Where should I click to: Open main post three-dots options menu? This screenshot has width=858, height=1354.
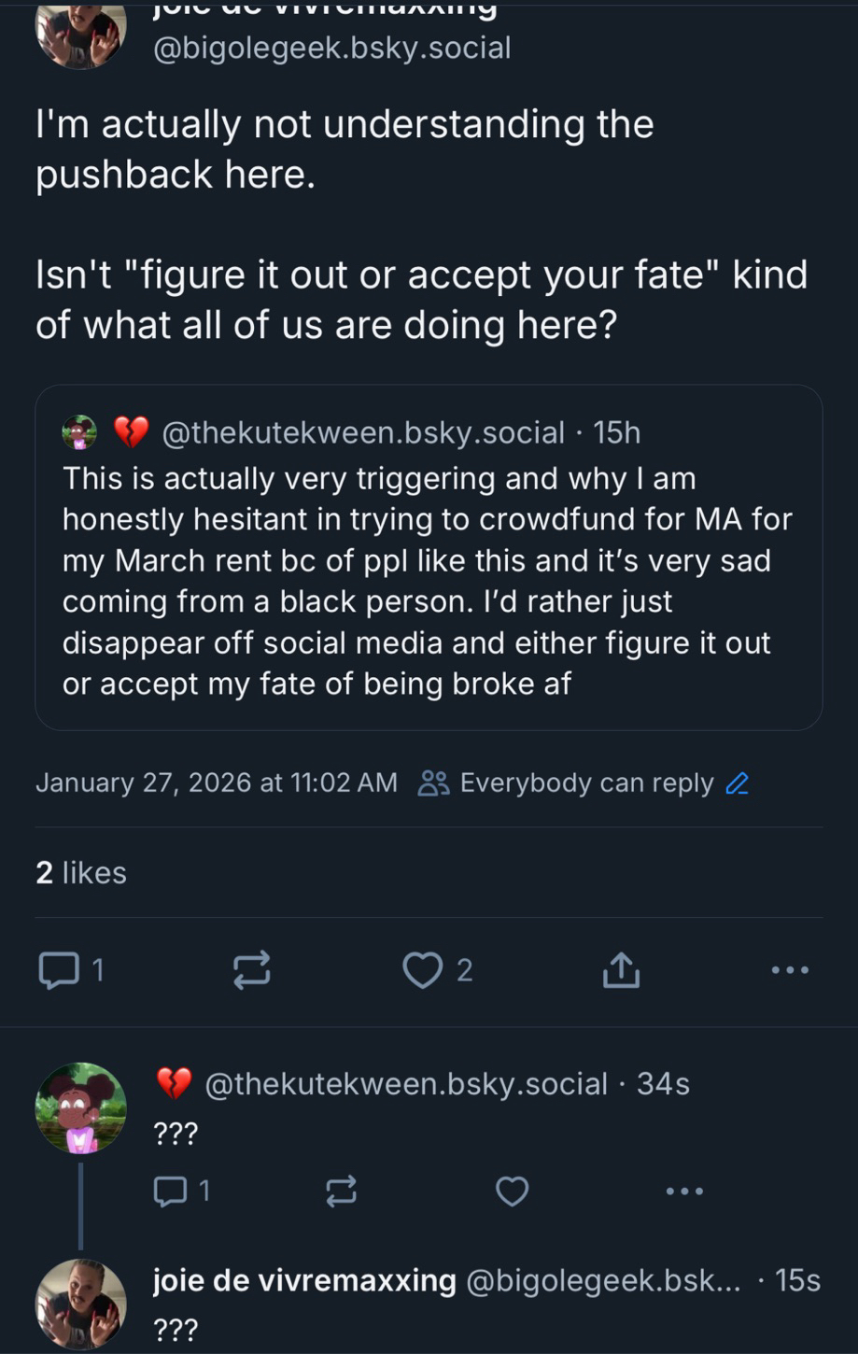pos(790,970)
